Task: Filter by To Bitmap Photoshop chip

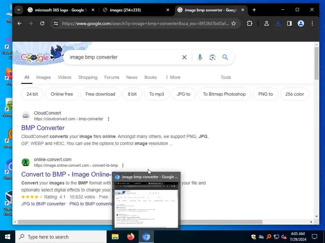Action: [x=224, y=94]
